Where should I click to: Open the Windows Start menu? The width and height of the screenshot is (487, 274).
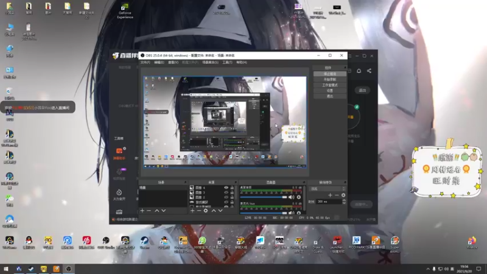coord(6,269)
